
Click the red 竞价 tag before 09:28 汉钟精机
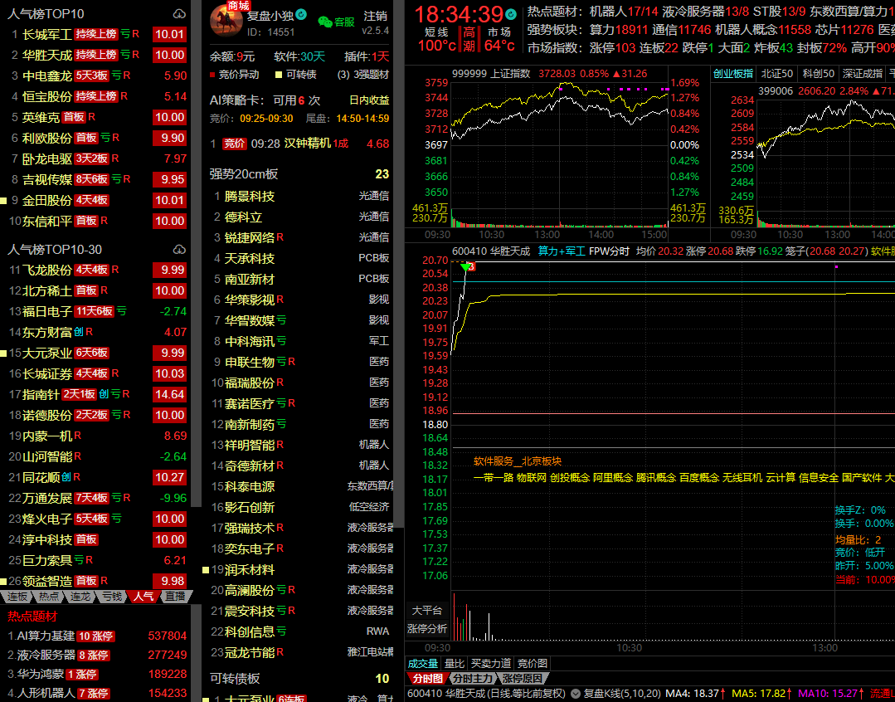234,144
